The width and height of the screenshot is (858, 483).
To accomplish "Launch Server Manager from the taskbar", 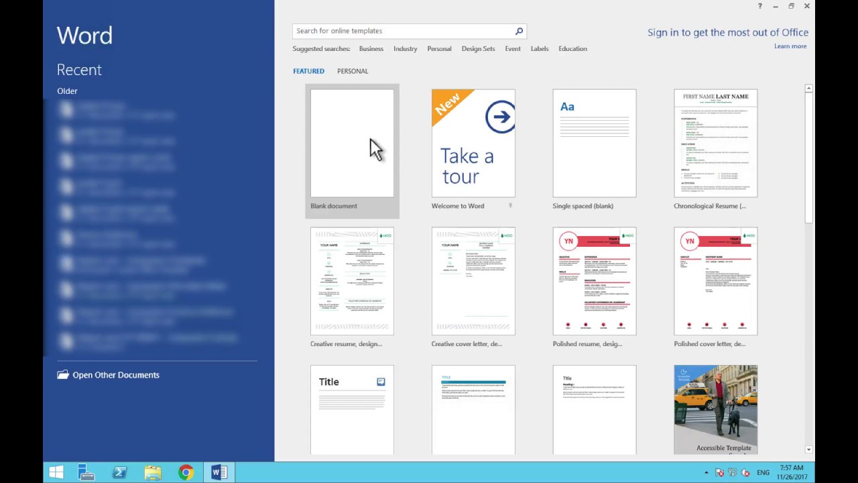I will 86,472.
